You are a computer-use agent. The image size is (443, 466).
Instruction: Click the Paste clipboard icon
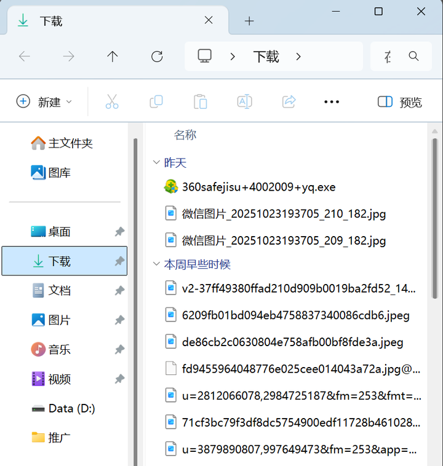pos(200,101)
